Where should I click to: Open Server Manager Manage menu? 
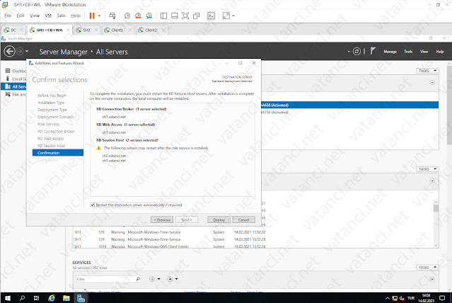tap(390, 52)
